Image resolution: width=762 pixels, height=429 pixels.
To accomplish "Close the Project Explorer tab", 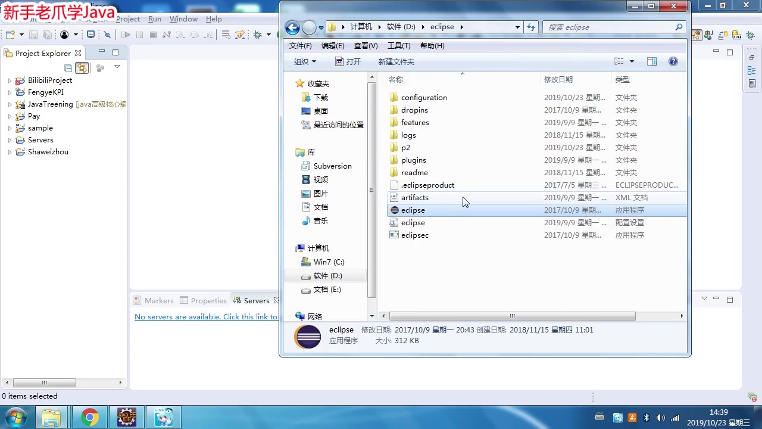I will [x=78, y=53].
